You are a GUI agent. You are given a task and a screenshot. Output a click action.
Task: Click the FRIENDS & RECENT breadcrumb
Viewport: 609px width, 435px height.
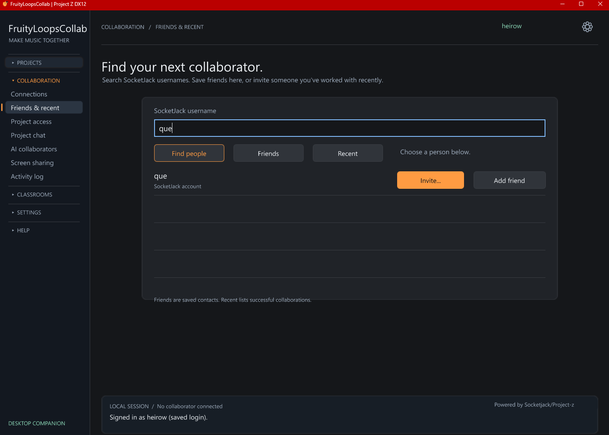tap(179, 27)
